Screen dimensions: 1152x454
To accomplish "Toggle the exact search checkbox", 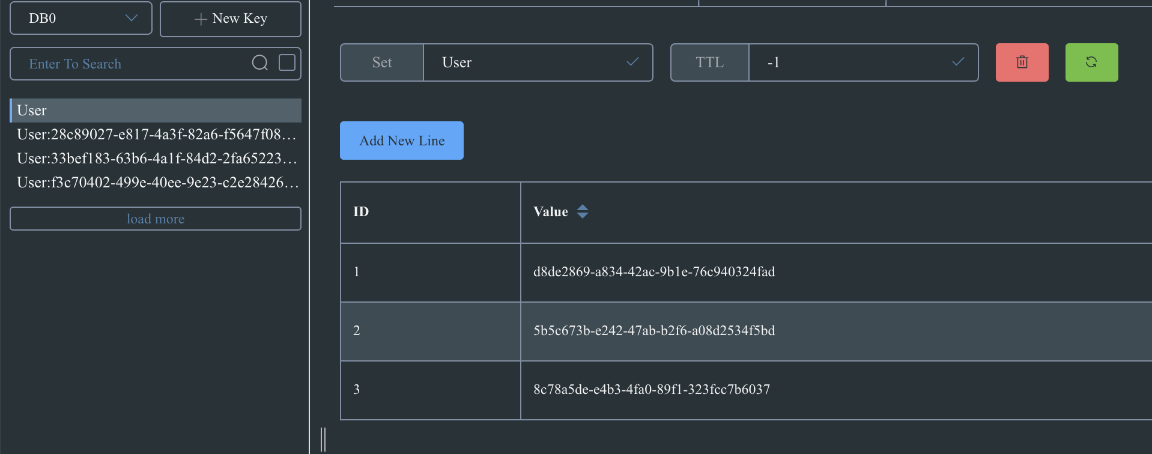I will (287, 63).
